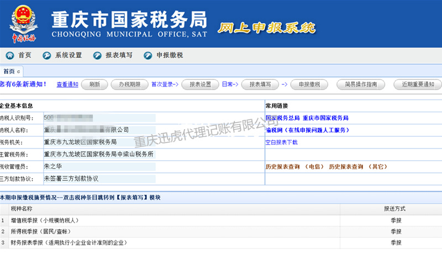Viewport: 442px width, 258px height.
Task: Open the 国家税务总局 link
Action: tap(282, 118)
